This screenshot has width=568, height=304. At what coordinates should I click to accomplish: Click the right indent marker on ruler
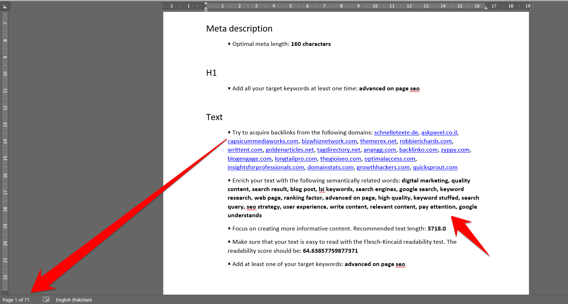pyautogui.click(x=486, y=7)
